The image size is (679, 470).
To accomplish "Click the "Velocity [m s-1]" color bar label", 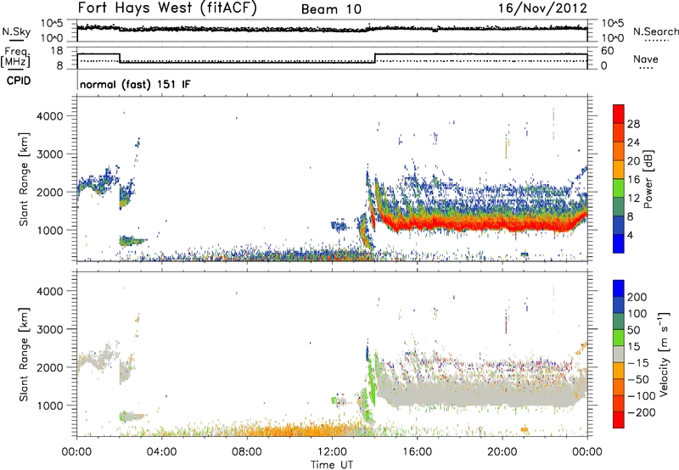I will [664, 354].
